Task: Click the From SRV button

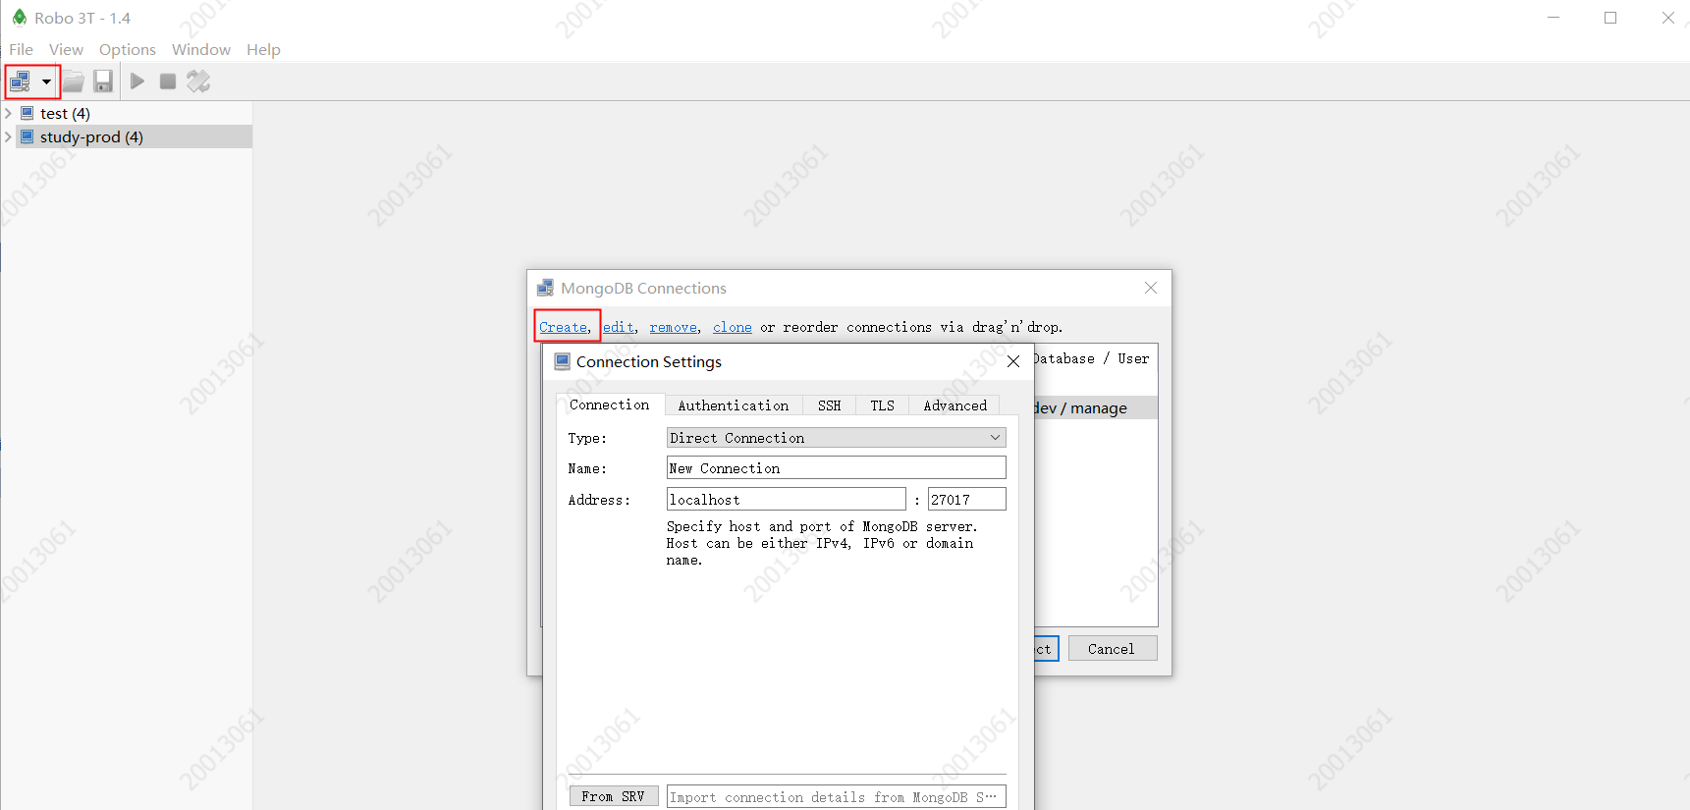Action: [x=614, y=796]
